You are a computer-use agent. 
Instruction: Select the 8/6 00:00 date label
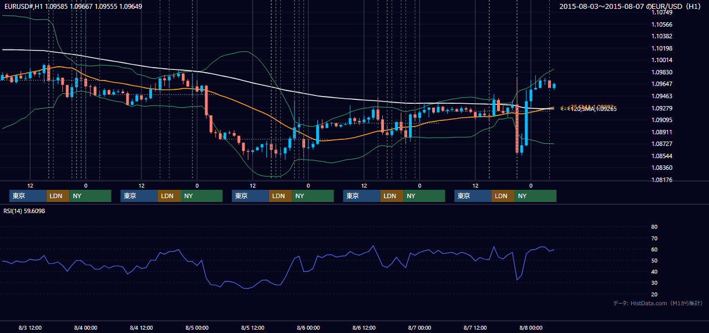point(308,327)
